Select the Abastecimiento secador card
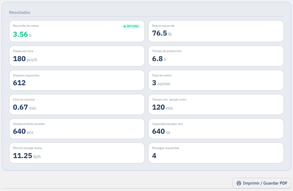Screen dimensions: 293x191 (77, 129)
